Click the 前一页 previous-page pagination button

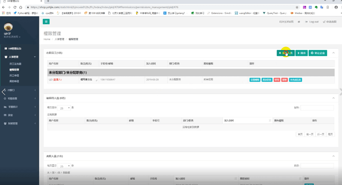tap(310, 134)
